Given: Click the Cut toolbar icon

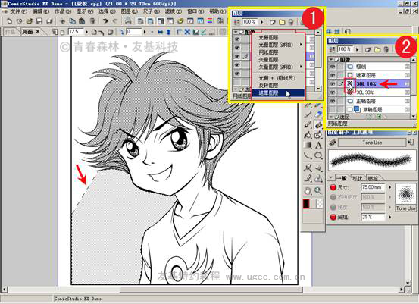Looking at the screenshot, I should pyautogui.click(x=63, y=21).
